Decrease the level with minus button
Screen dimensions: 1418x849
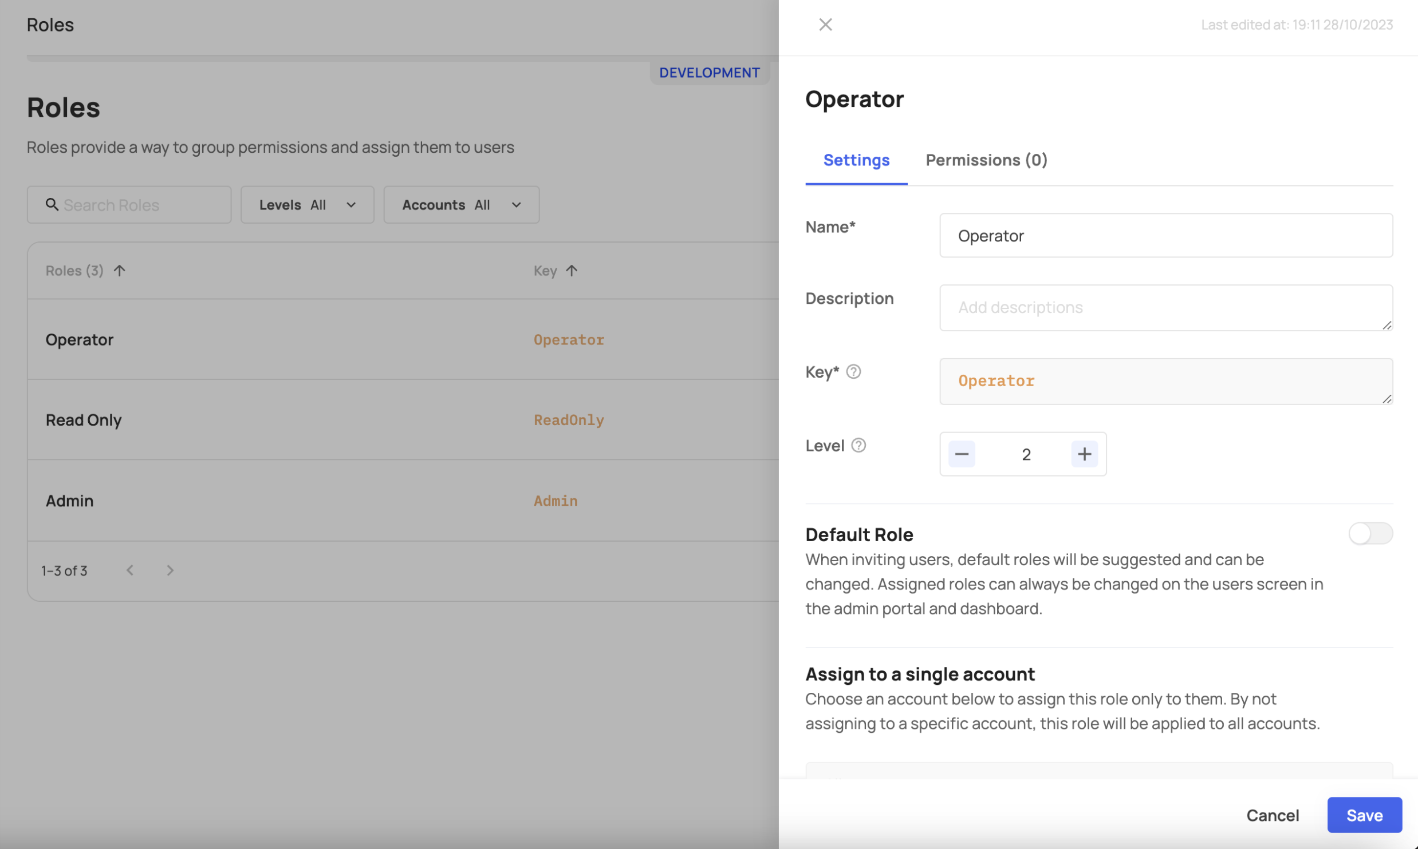coord(962,454)
